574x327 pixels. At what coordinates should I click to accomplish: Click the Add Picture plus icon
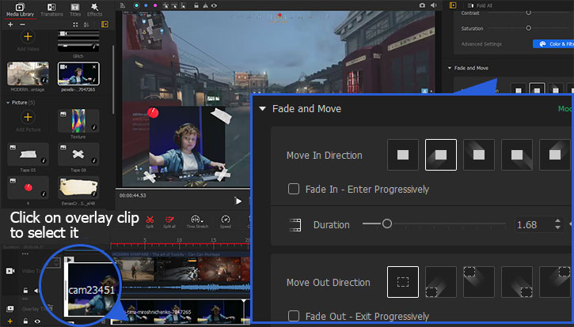click(28, 117)
